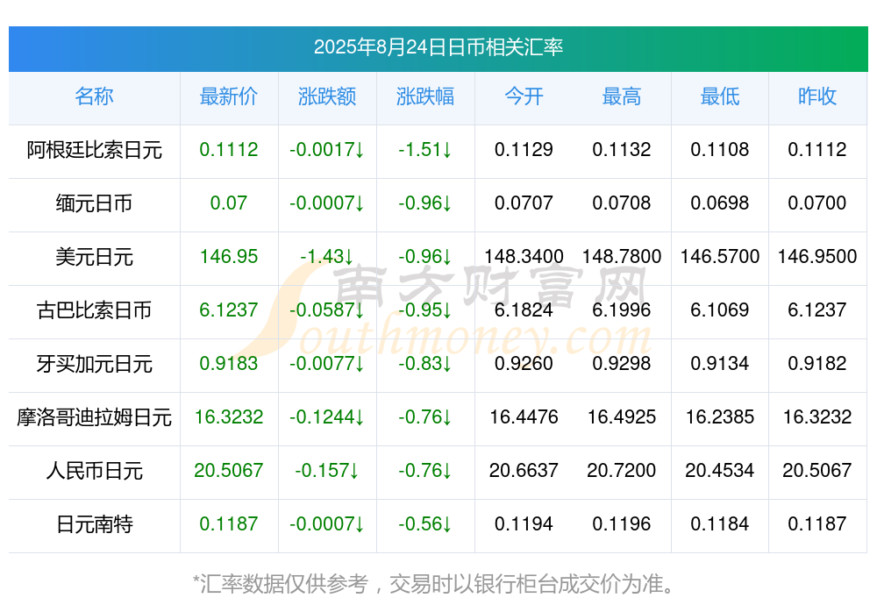Image resolution: width=877 pixels, height=612 pixels.
Task: Select the -1.51↓ change percentage cell
Action: [x=425, y=150]
